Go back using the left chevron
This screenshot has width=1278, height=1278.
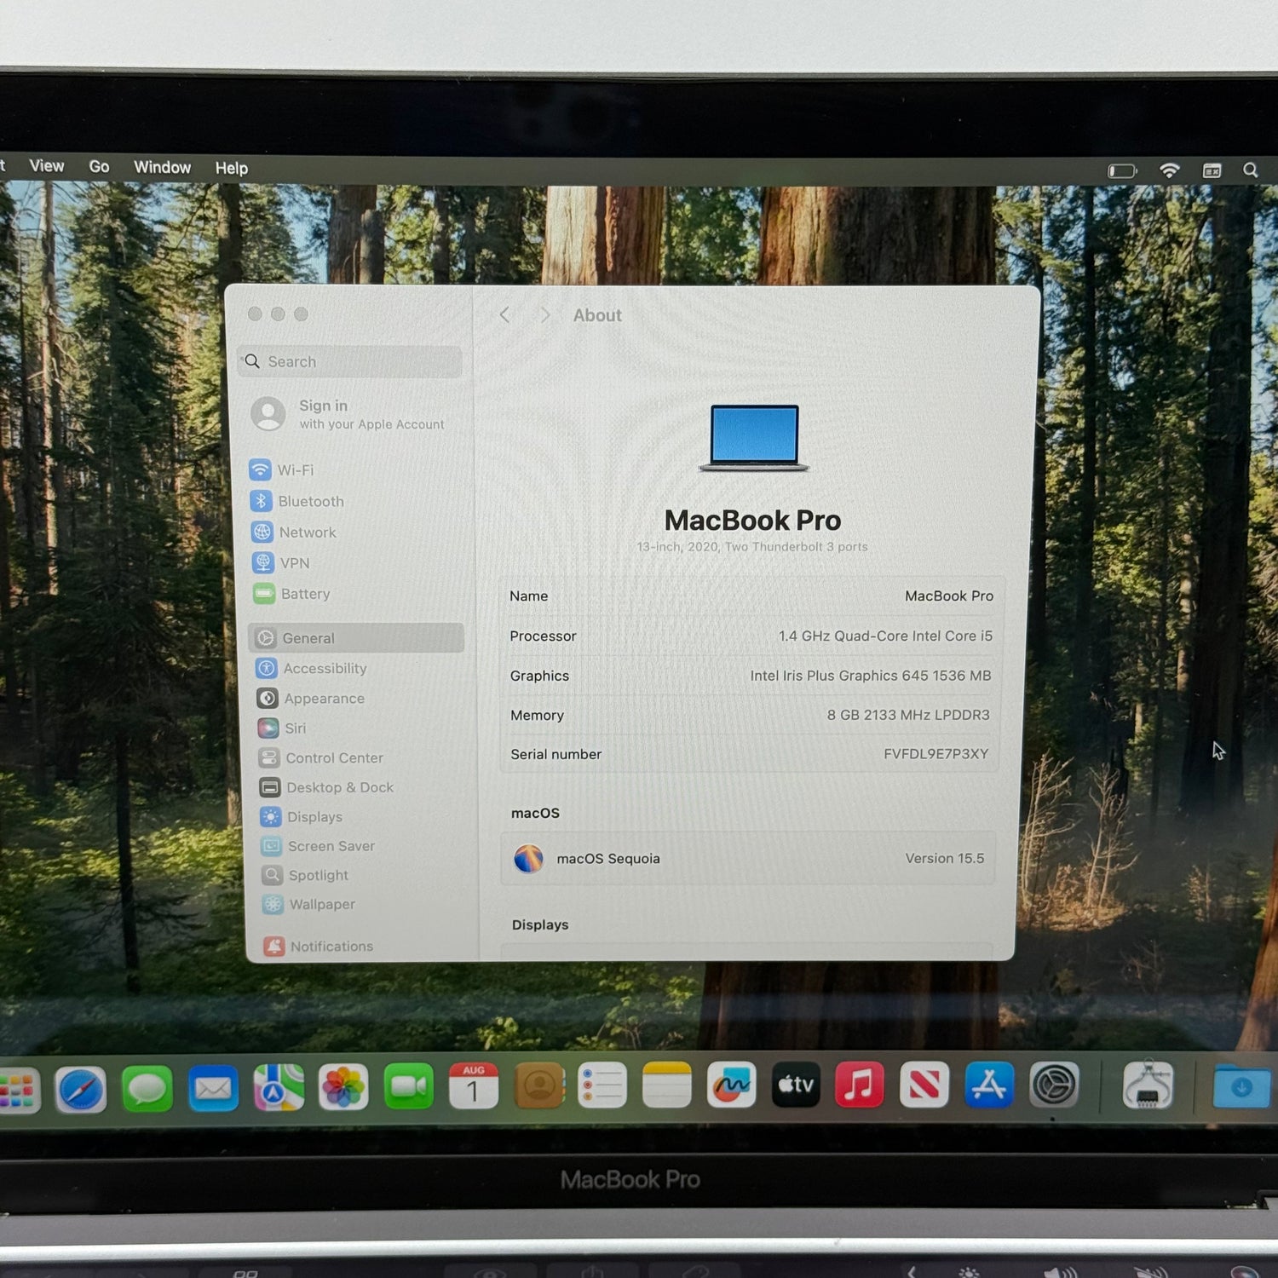505,315
